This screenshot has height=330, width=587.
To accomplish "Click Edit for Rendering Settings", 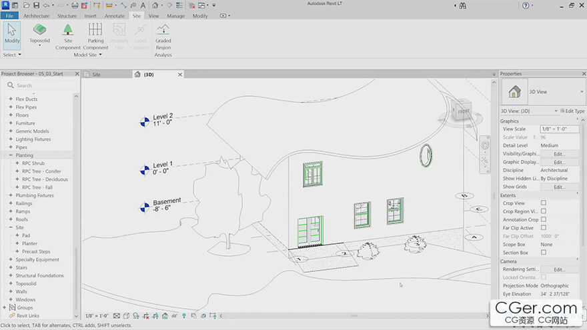I will [x=559, y=269].
